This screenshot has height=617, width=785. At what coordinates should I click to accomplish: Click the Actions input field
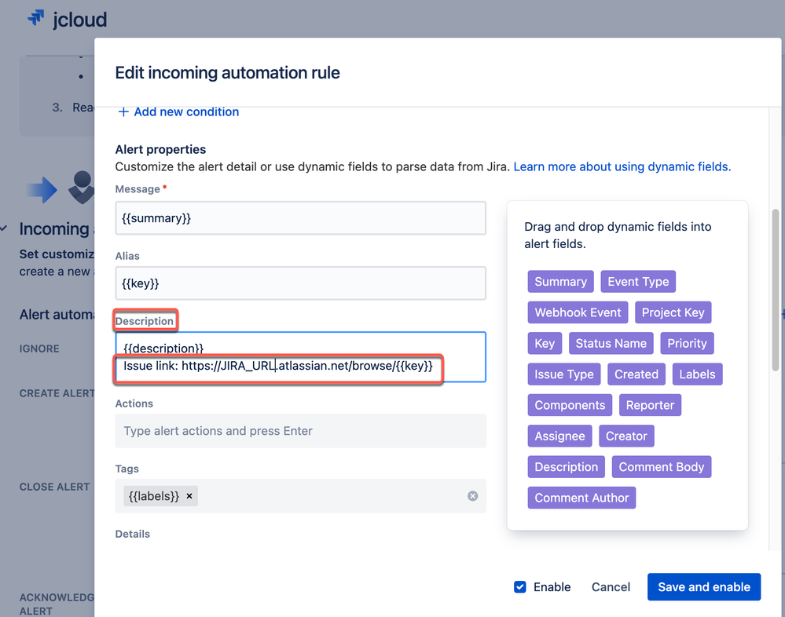[x=300, y=431]
